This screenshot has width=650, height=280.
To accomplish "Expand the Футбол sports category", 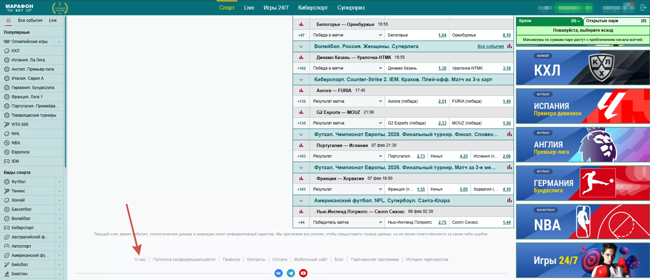I will (x=59, y=182).
